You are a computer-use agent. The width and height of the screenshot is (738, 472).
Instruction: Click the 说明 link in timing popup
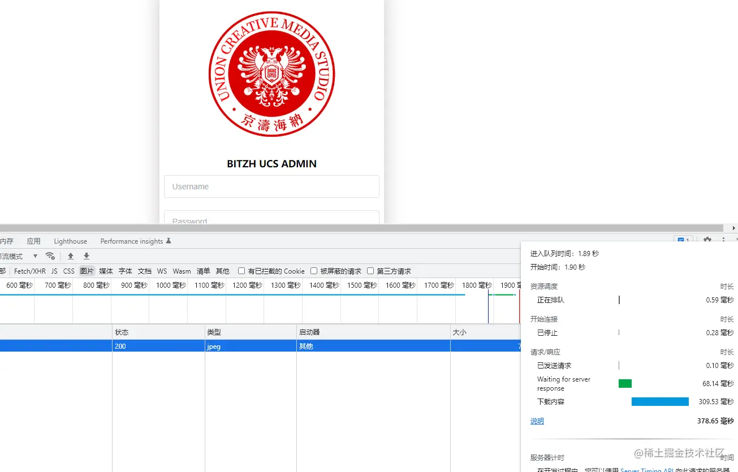click(x=537, y=421)
